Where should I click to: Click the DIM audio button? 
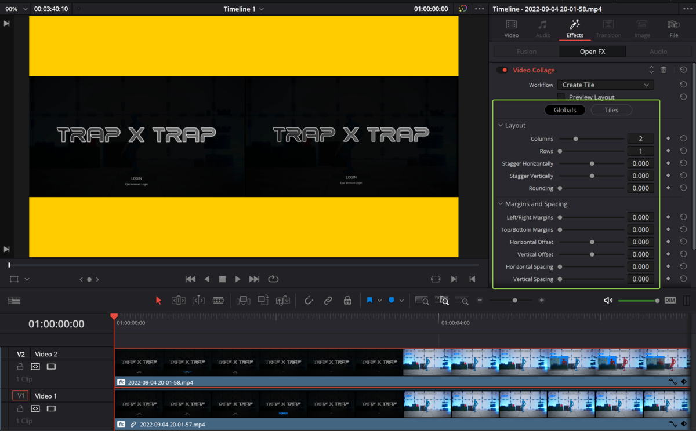click(x=670, y=300)
